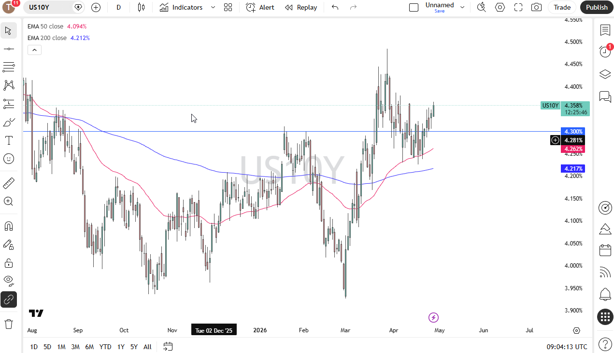Select the EMA 200 close indicator

(47, 38)
